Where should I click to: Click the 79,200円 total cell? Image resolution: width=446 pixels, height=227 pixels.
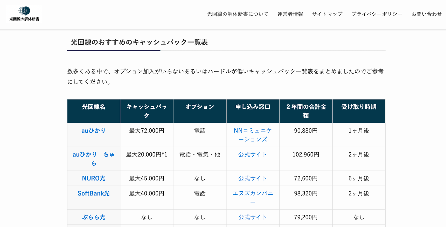click(306, 217)
